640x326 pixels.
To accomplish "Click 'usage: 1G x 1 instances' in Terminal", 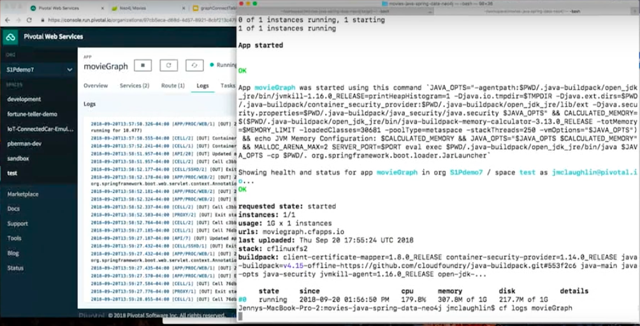I will 285,223.
